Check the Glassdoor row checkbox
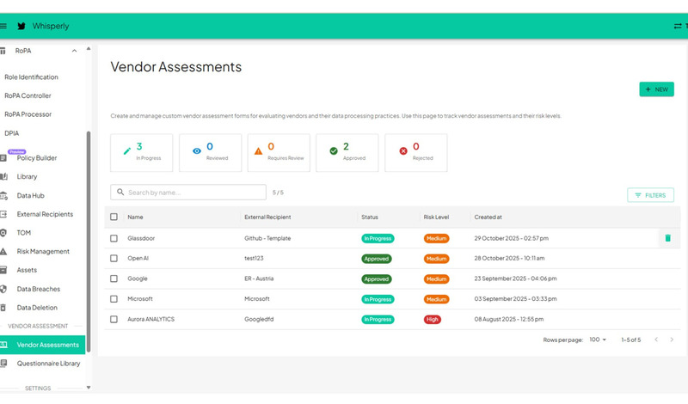This screenshot has width=688, height=404. [114, 238]
